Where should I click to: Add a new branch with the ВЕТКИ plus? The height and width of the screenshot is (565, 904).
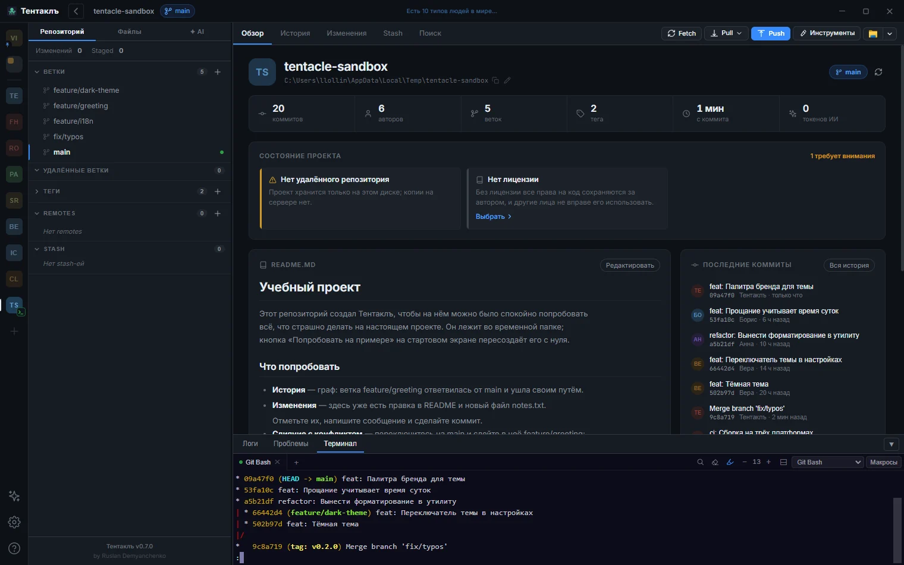[x=218, y=72]
